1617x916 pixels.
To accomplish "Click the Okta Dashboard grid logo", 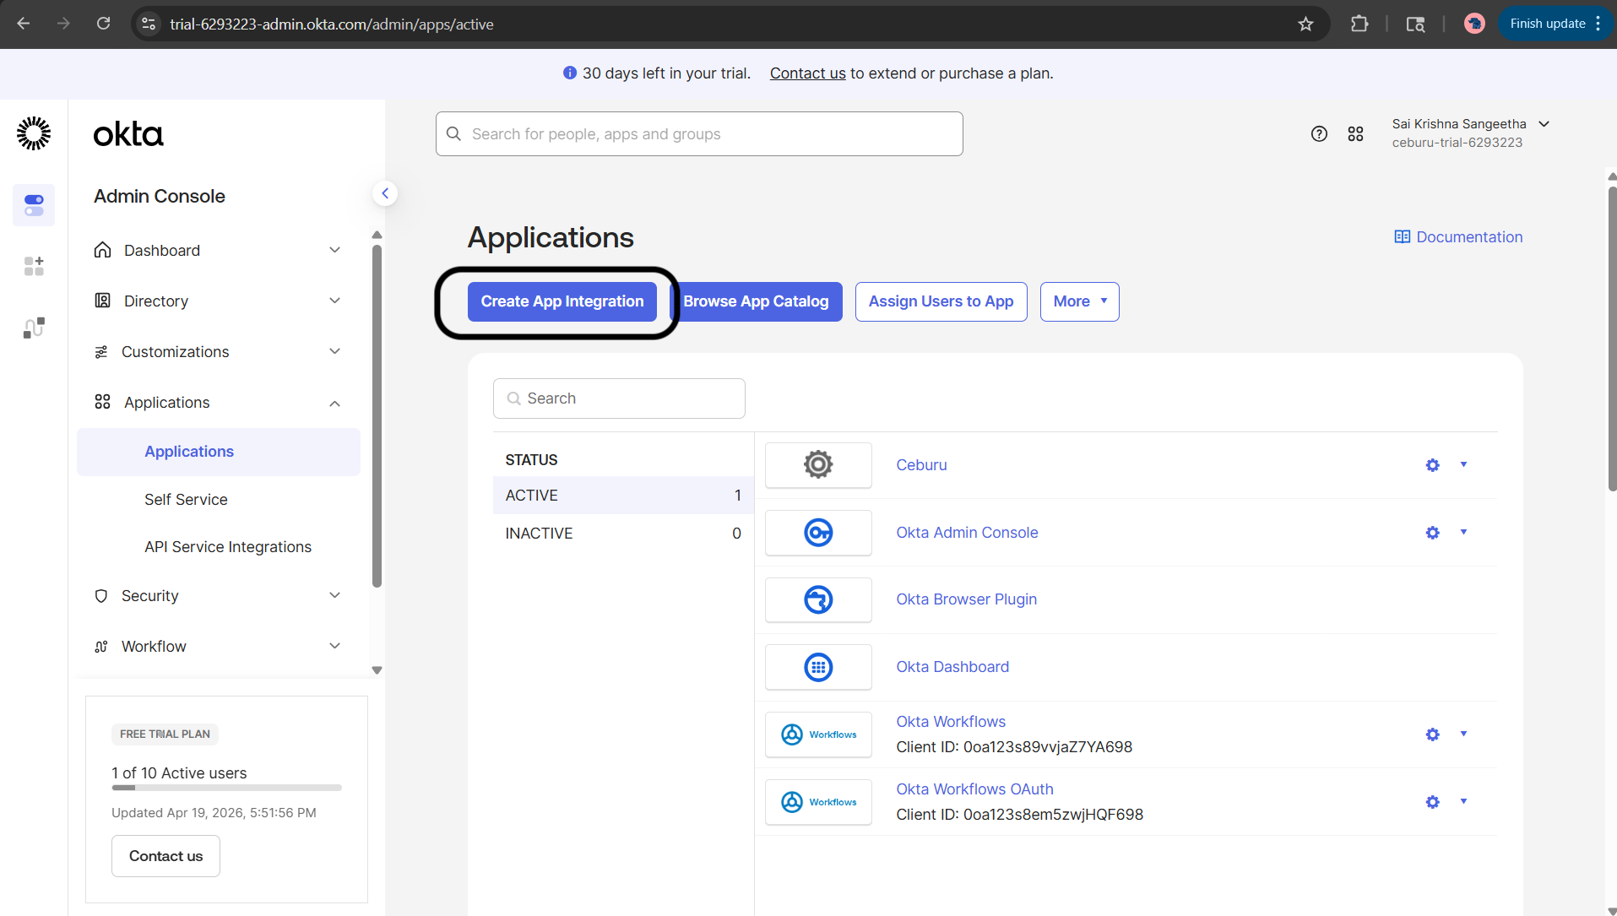I will point(818,667).
